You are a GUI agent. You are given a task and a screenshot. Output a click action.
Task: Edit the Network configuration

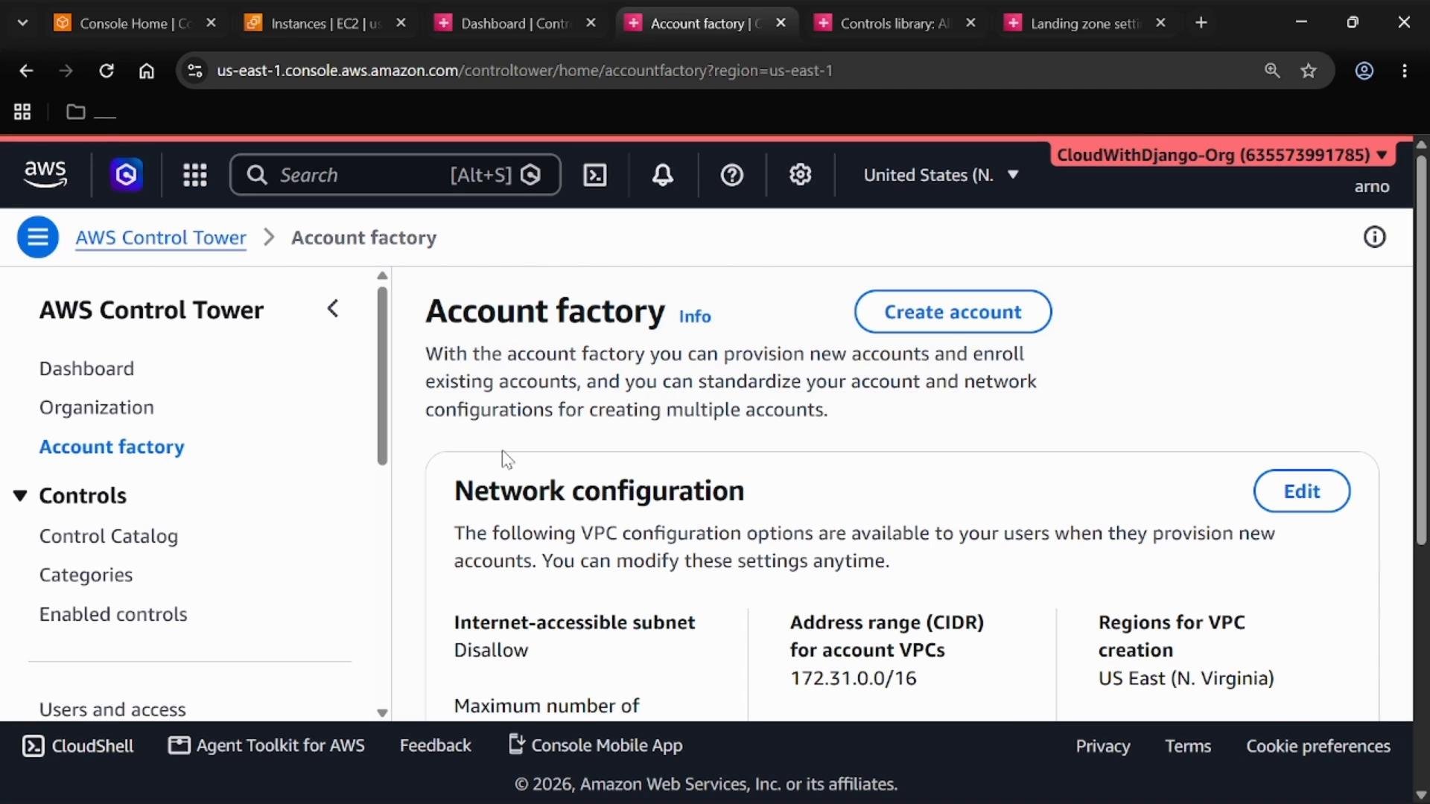(1301, 491)
